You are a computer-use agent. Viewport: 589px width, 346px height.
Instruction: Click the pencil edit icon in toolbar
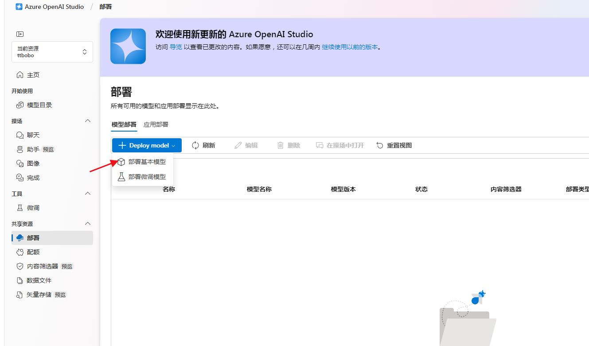coord(238,145)
